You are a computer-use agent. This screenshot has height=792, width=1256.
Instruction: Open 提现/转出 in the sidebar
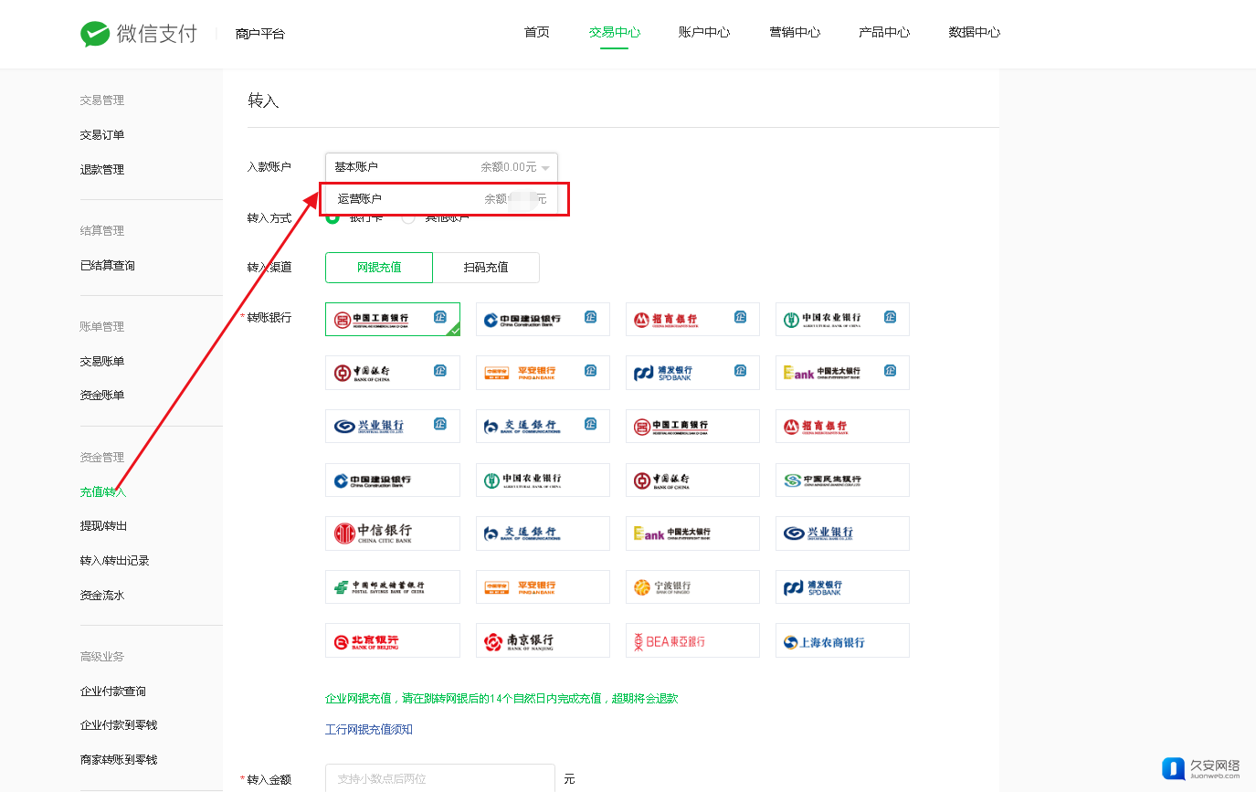[x=103, y=526]
